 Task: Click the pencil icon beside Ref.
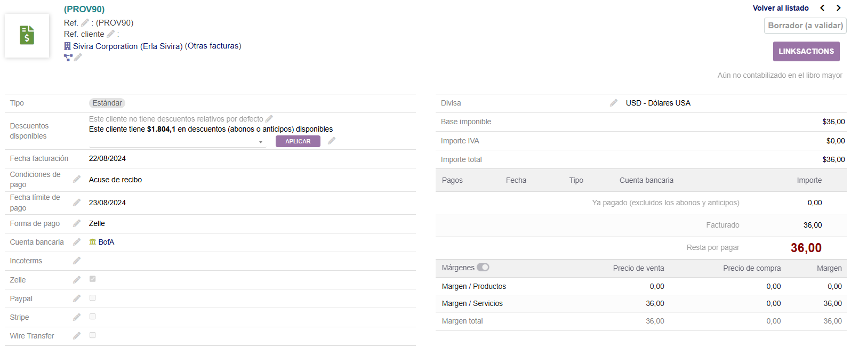85,22
